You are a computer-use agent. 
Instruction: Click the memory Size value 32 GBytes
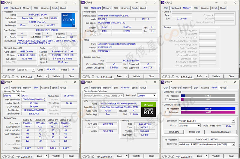[x=182, y=19]
